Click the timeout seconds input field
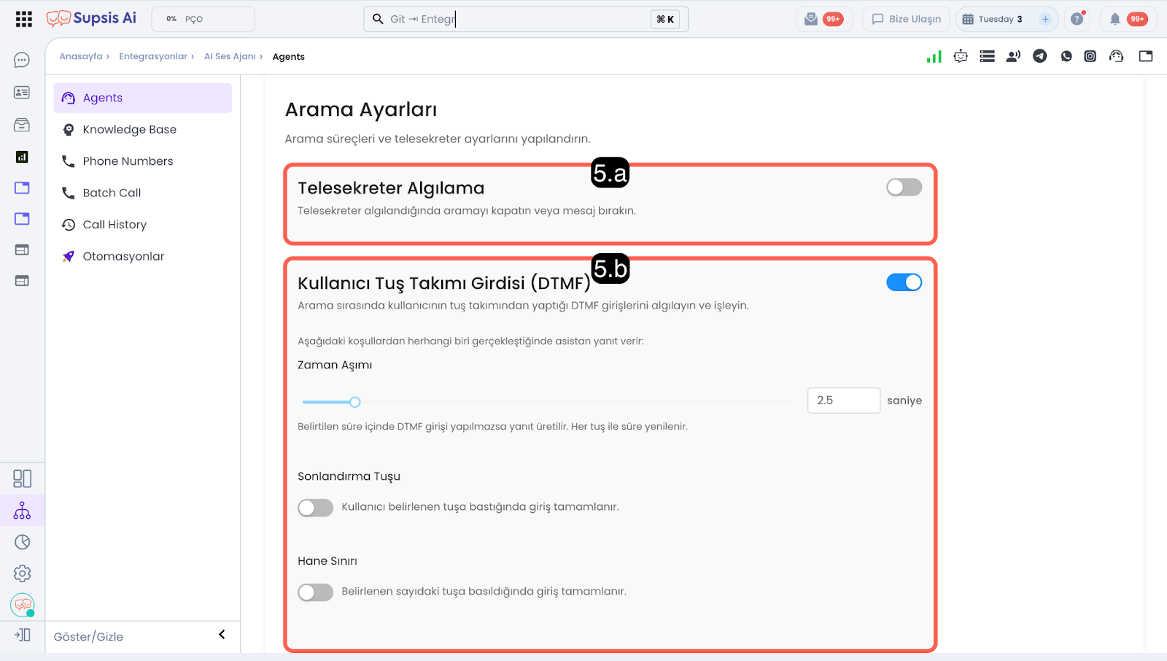 coord(843,401)
